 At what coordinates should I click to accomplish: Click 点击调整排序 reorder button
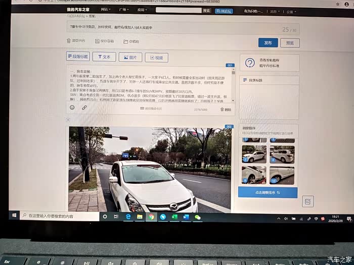click(268, 193)
